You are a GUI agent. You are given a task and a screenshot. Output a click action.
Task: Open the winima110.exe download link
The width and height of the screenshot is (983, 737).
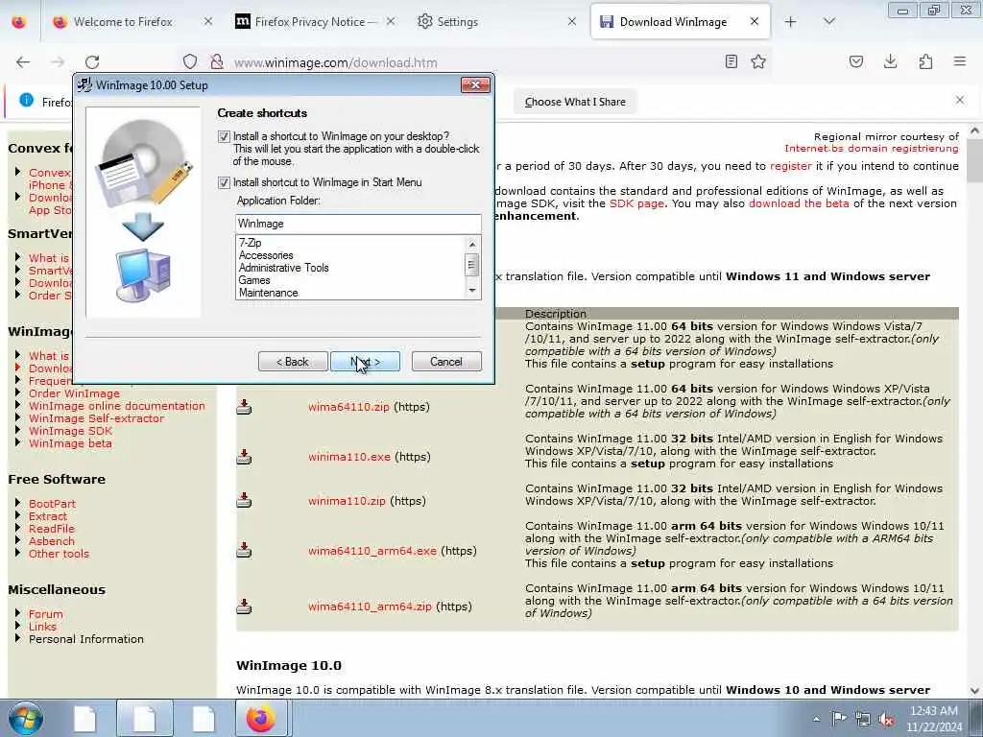click(349, 457)
